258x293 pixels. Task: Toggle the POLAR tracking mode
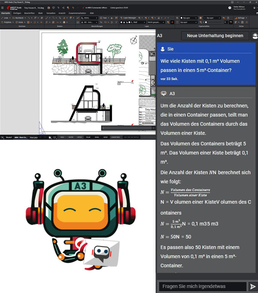(x=88, y=137)
